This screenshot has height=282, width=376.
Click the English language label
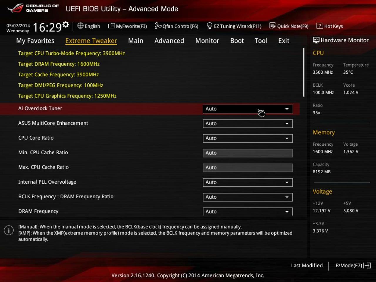pyautogui.click(x=92, y=26)
